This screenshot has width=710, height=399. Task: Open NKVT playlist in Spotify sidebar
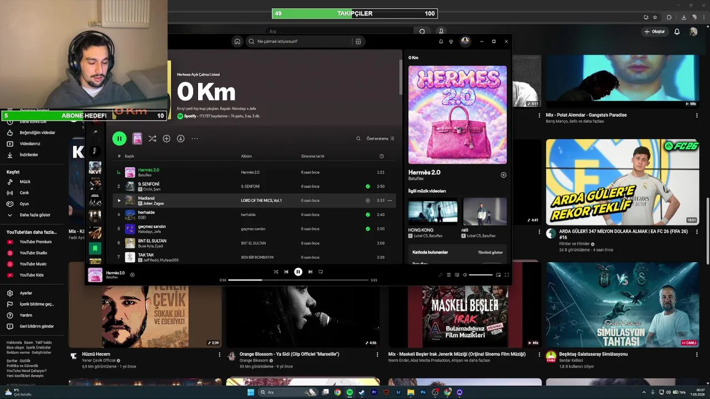(95, 167)
